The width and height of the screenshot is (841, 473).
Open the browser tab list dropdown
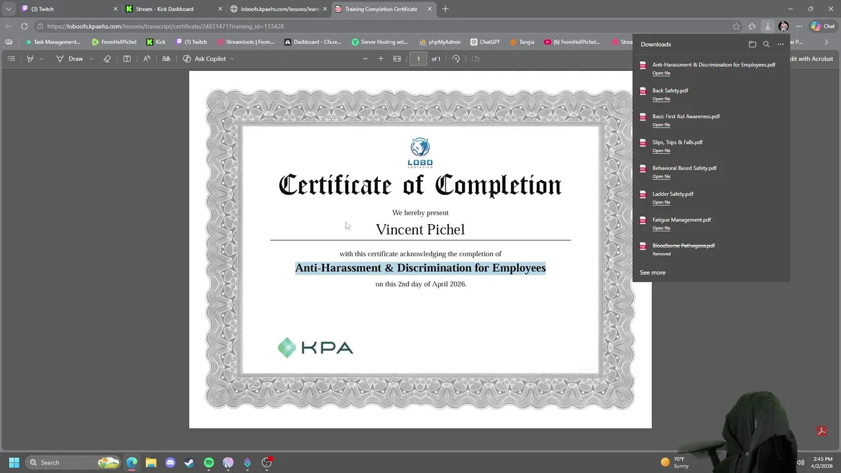[x=8, y=9]
